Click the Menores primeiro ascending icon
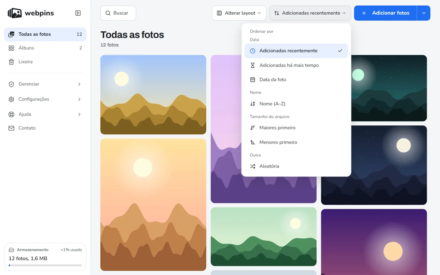The width and height of the screenshot is (440, 275). click(252, 142)
